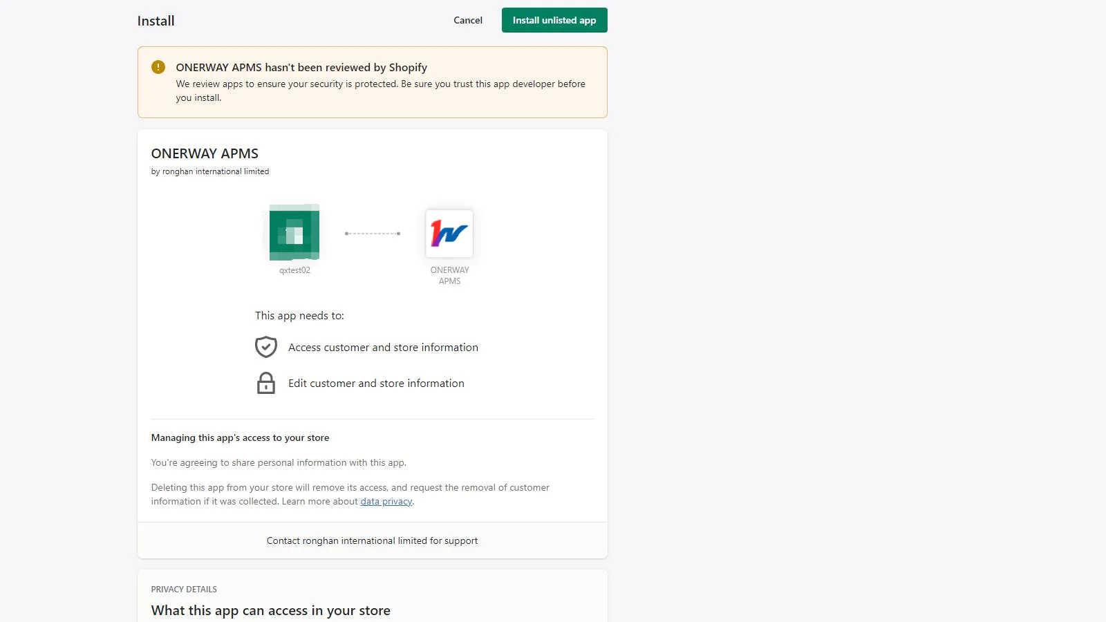Click the qxtest02 label under the store icon
The image size is (1106, 622).
coord(294,270)
